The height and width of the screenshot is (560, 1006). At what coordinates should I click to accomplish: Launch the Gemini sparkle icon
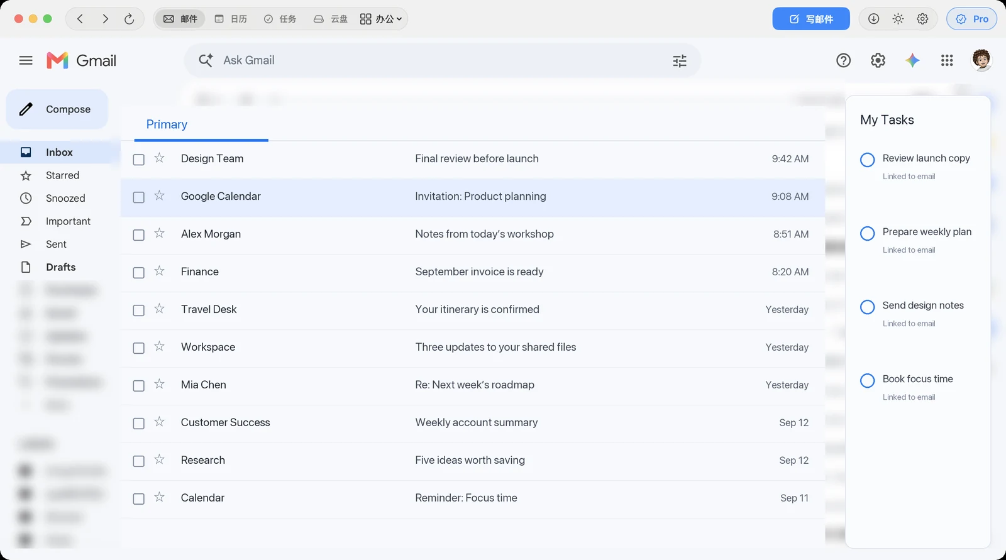(912, 60)
